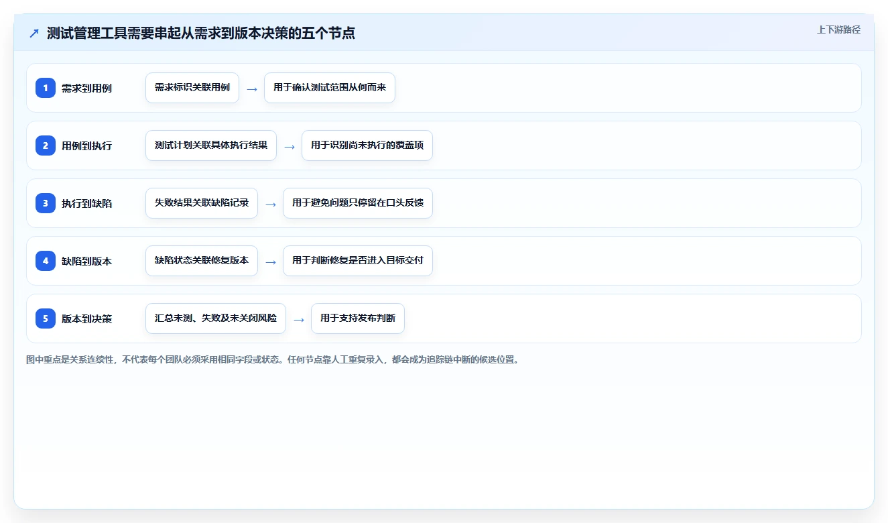This screenshot has width=888, height=523.
Task: Select the 缺陷到版本 row label
Action: click(x=86, y=261)
